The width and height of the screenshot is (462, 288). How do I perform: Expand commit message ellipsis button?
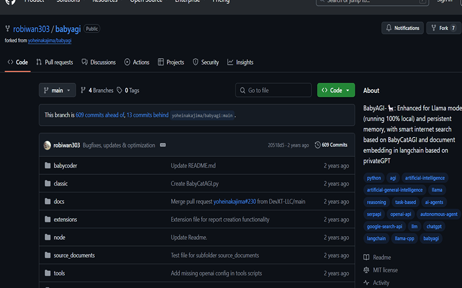coord(163,145)
